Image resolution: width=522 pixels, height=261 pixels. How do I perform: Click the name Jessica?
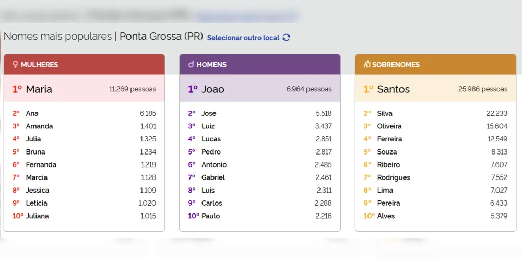click(x=37, y=191)
